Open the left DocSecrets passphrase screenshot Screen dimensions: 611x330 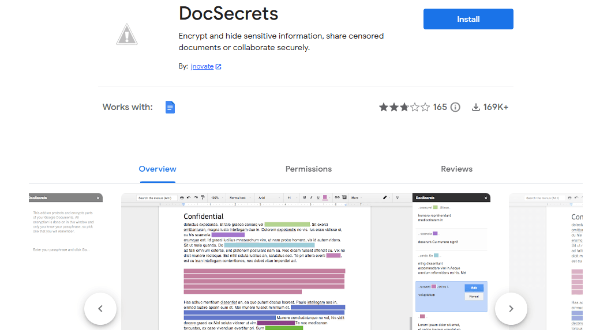coord(65,261)
